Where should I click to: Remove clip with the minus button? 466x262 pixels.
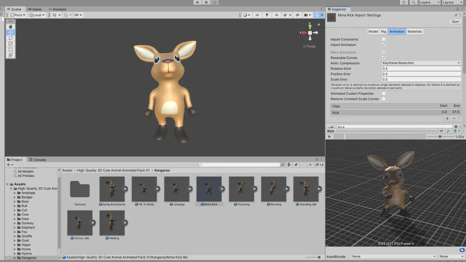[x=454, y=118]
